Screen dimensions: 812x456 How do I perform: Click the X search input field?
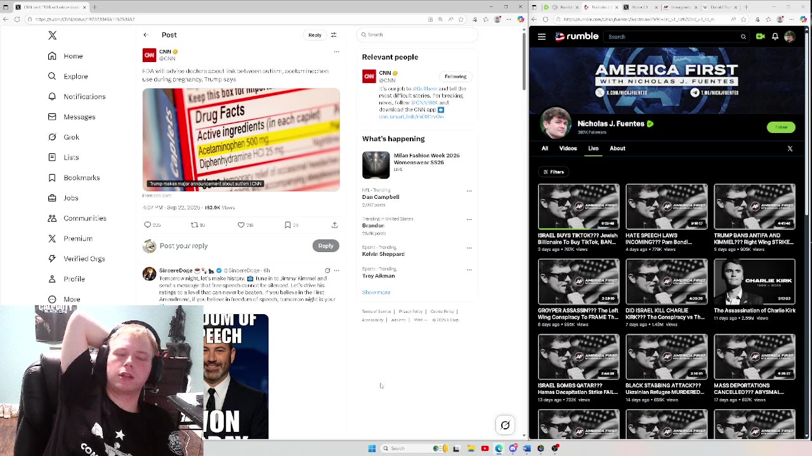tap(417, 35)
